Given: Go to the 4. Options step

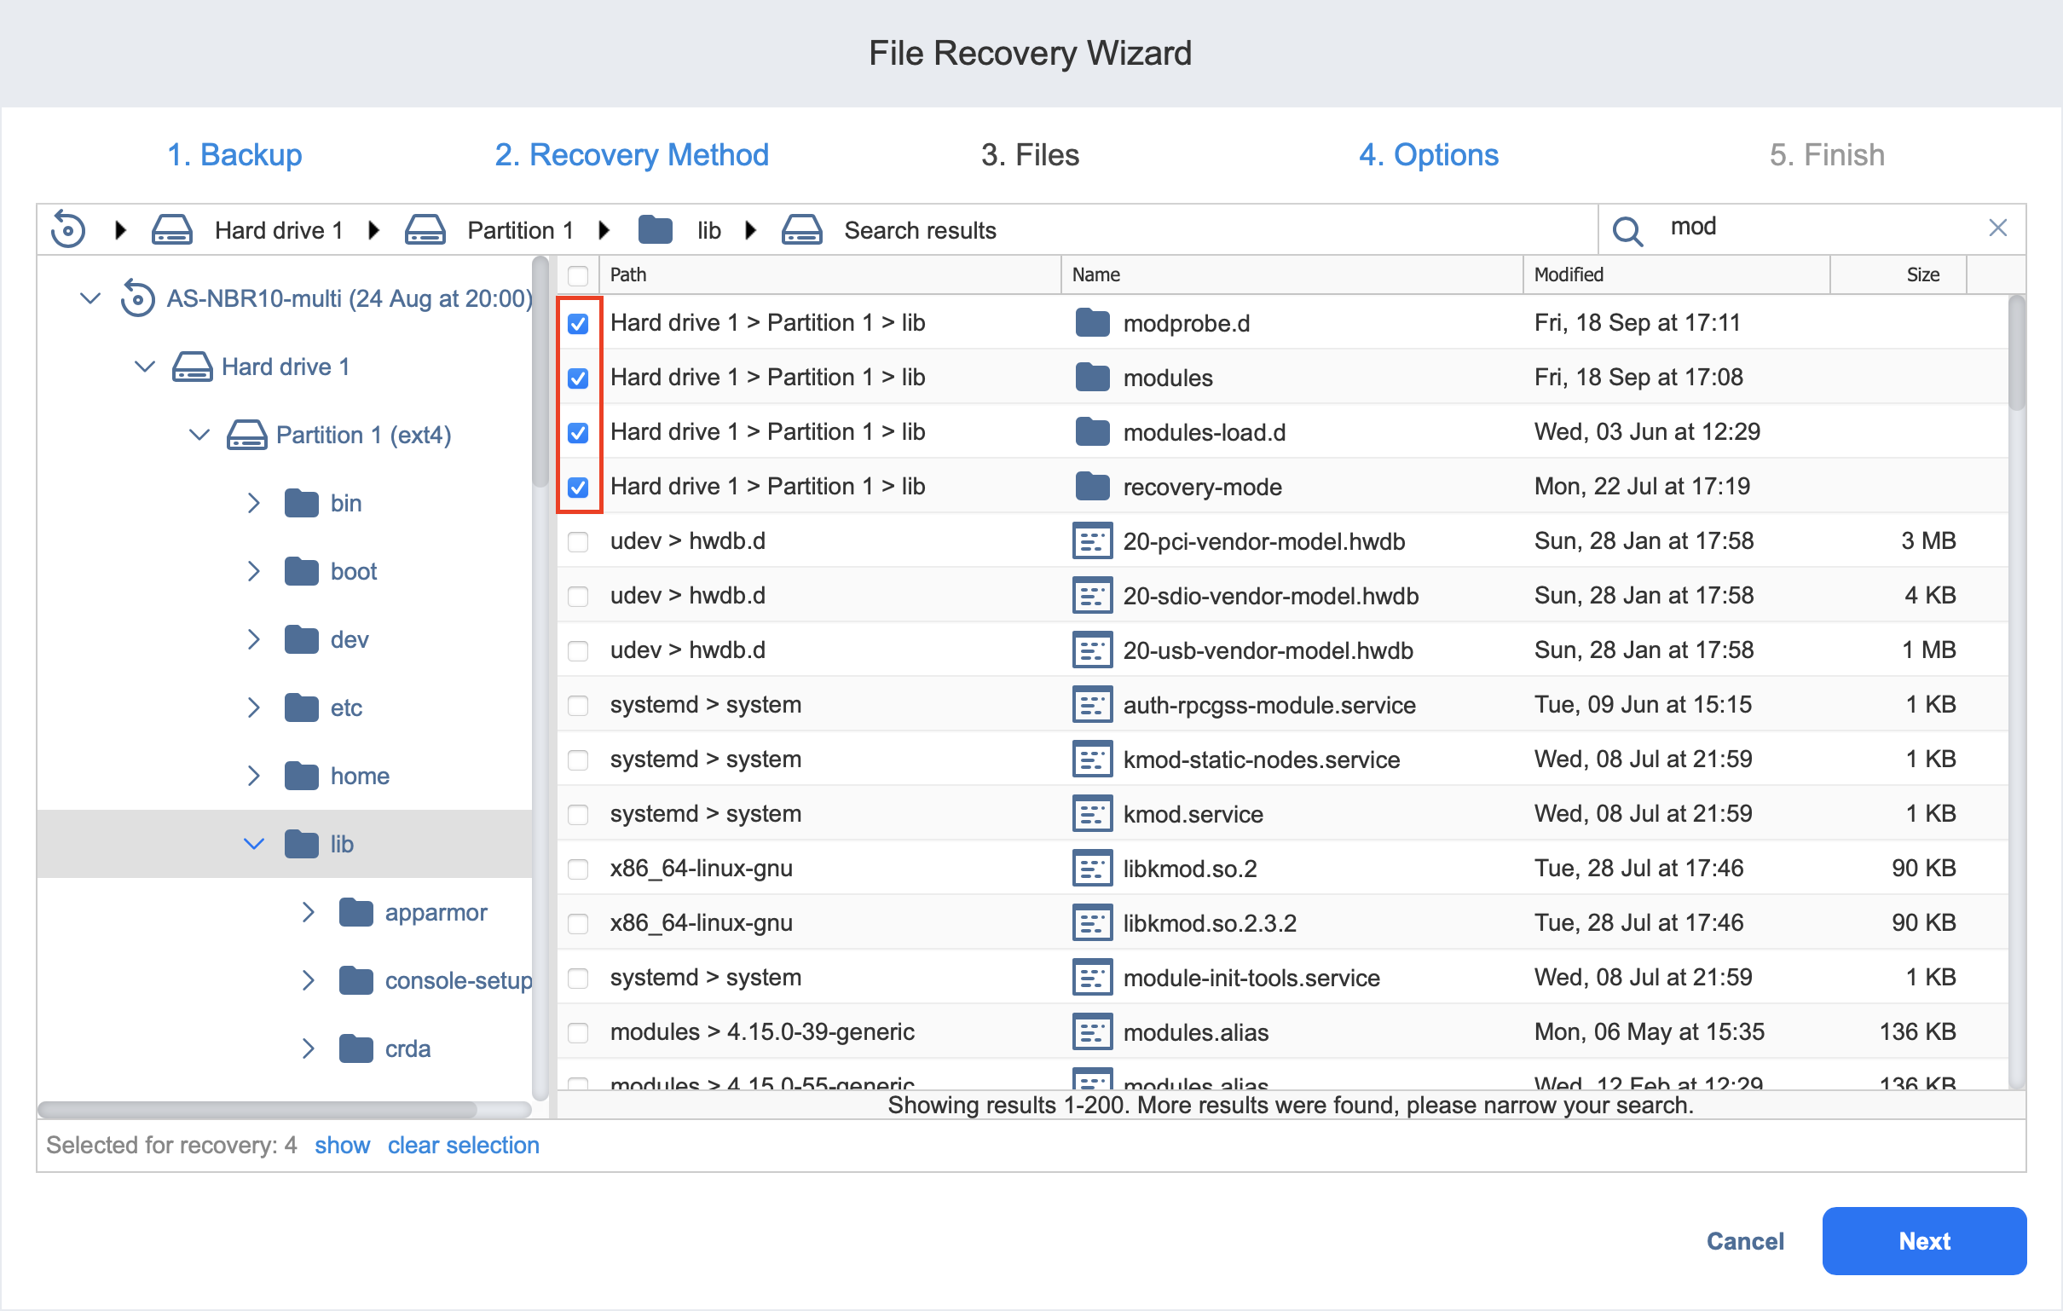Looking at the screenshot, I should click(x=1428, y=155).
